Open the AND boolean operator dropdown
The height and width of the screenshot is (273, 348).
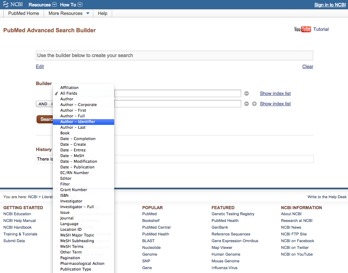click(45, 104)
